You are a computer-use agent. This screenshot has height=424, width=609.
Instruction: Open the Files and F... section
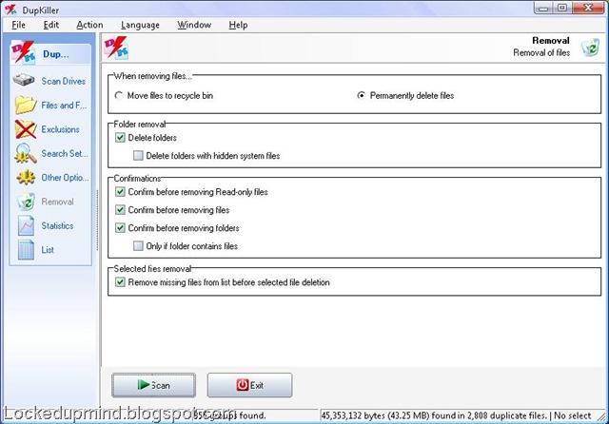pyautogui.click(x=64, y=106)
